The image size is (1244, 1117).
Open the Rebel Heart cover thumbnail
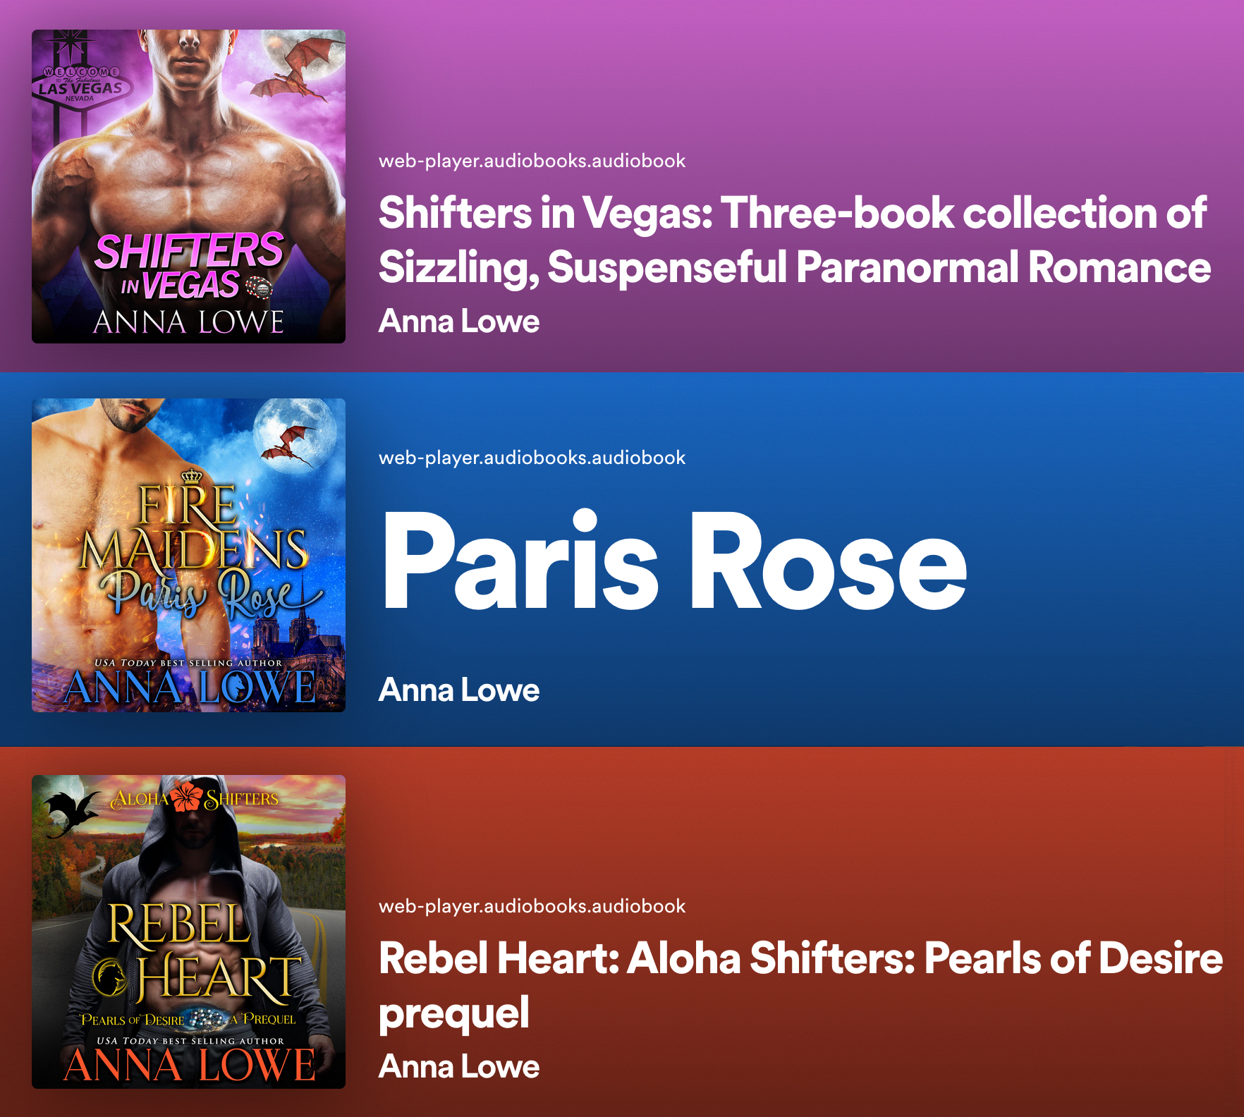(x=188, y=932)
